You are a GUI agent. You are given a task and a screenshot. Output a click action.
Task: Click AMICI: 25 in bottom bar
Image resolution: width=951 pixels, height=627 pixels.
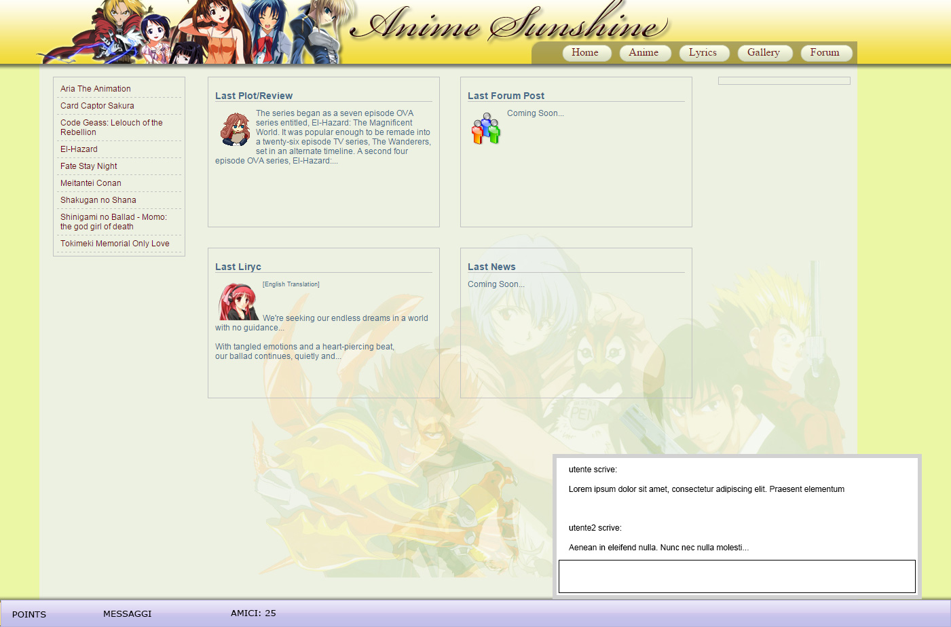[253, 613]
